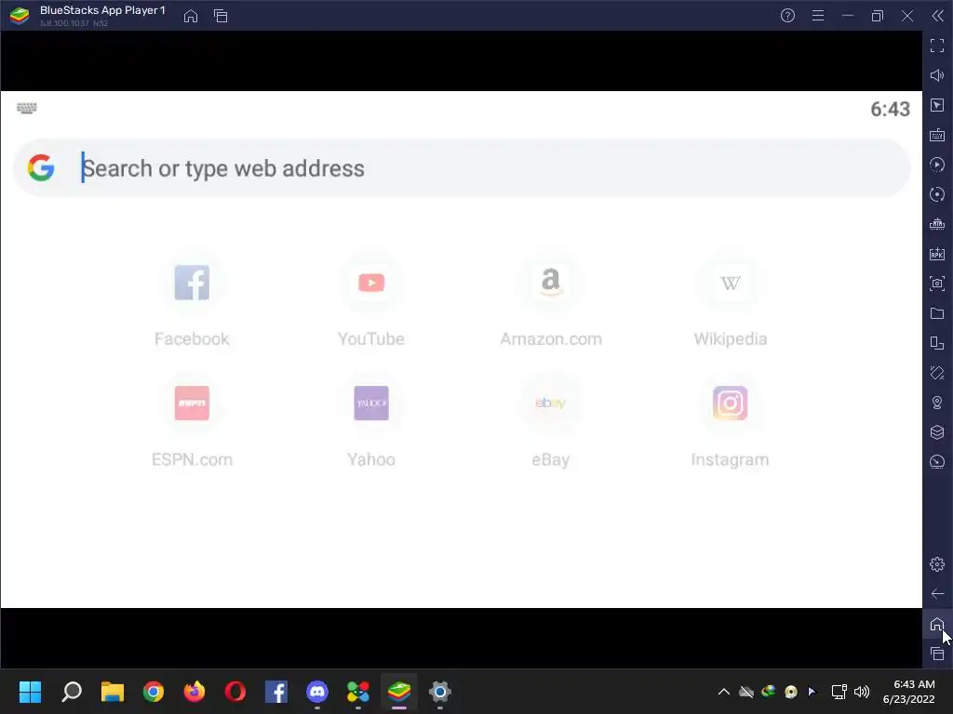Screen dimensions: 953x714
Task: Open BlueStacks help question mark icon
Action: click(787, 16)
